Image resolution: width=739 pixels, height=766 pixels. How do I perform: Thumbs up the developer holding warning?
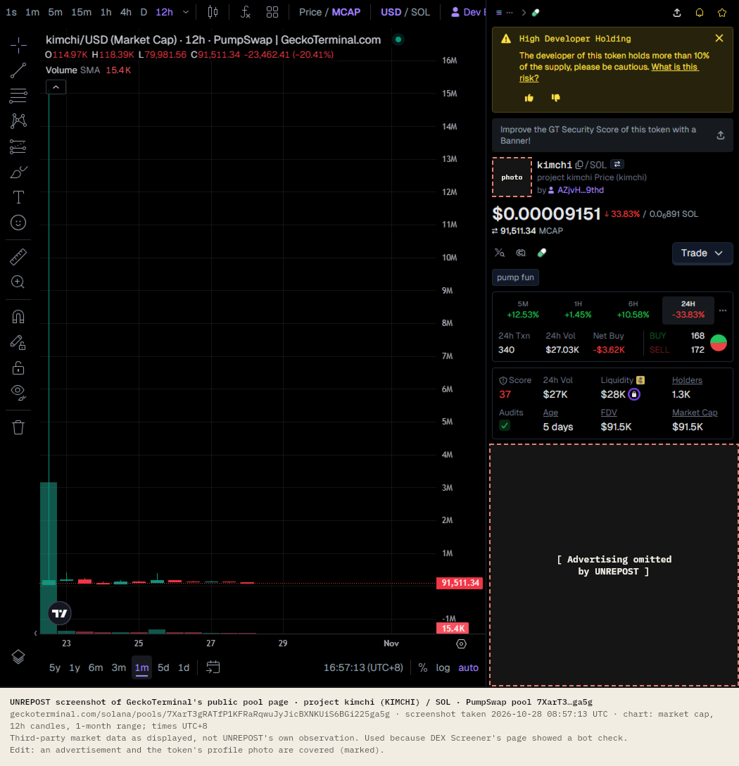click(529, 98)
